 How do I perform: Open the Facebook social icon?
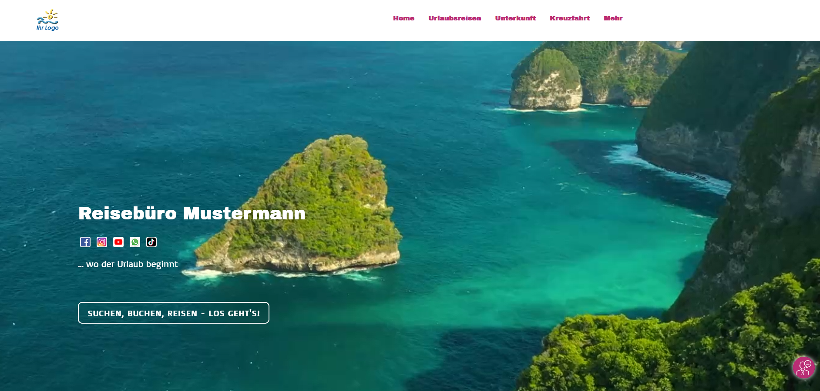(x=85, y=242)
